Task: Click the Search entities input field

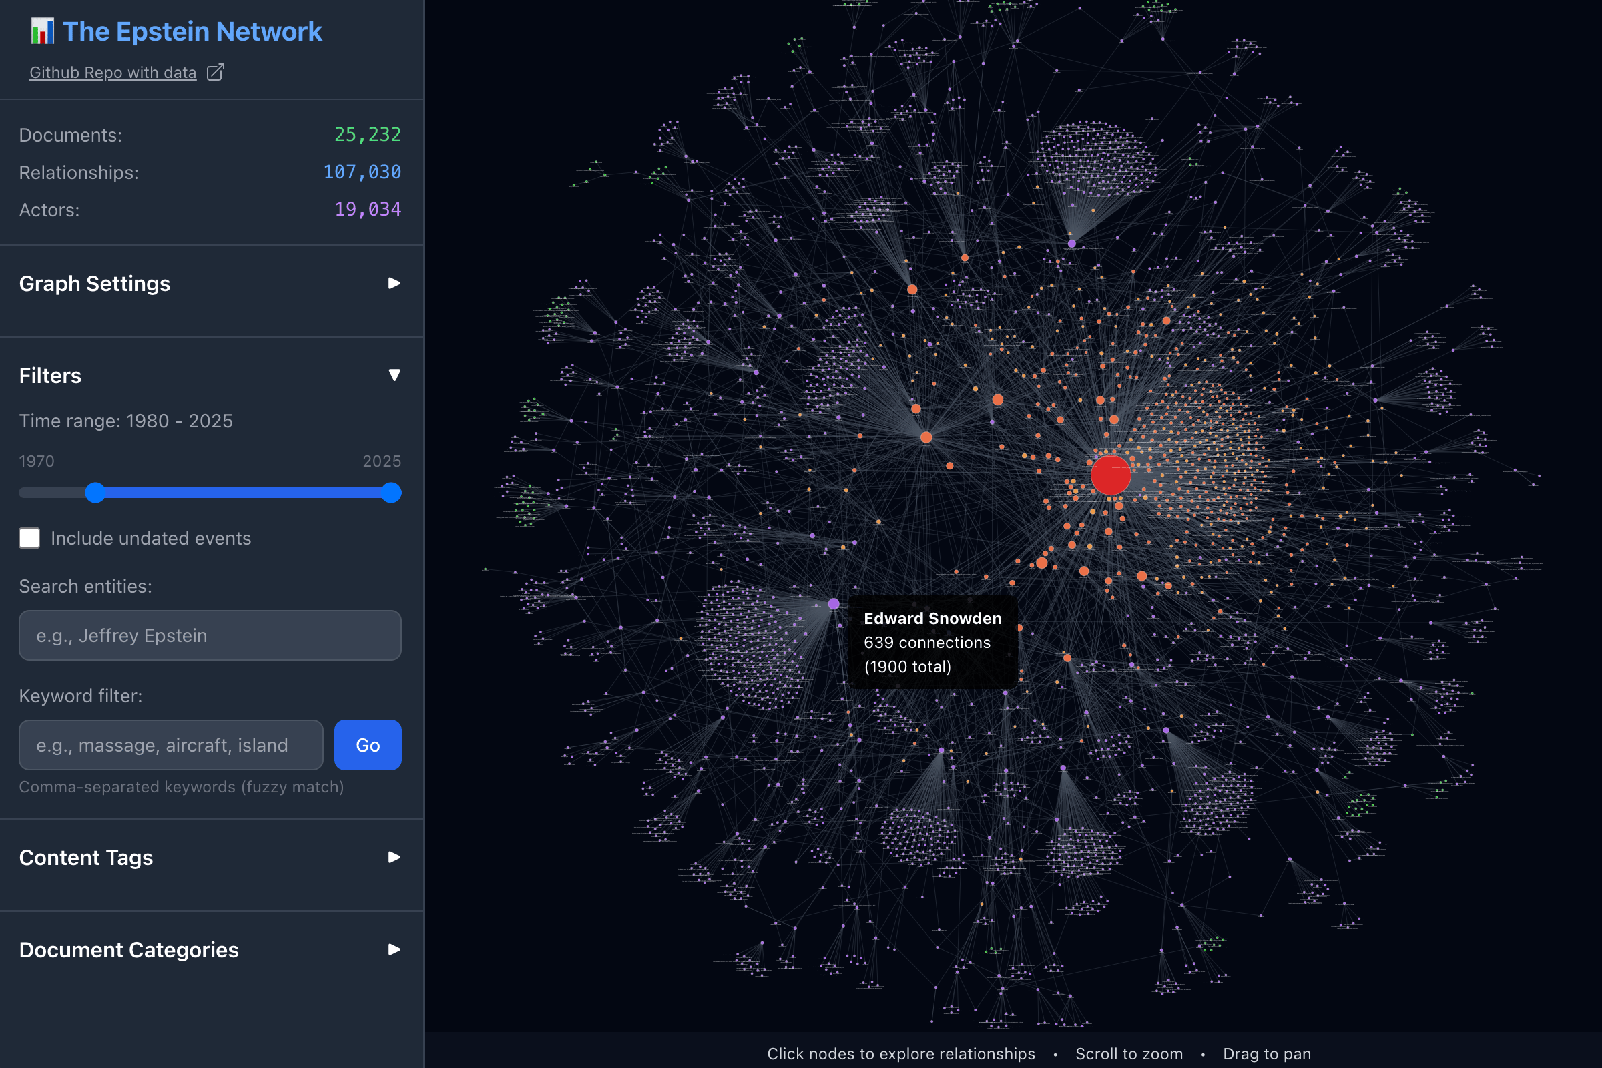Action: [209, 635]
